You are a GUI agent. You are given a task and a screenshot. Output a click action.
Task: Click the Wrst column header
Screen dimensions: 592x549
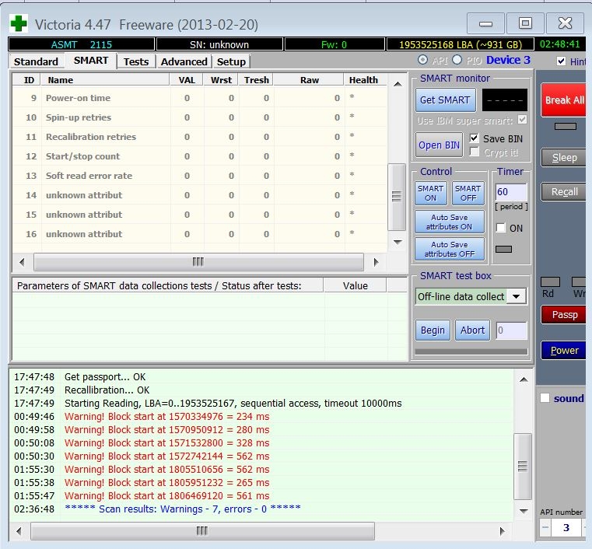221,80
